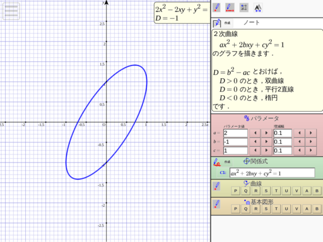Image resolution: width=323 pixels, height=242 pixels.
Task: Click the C1 relation formula input field
Action: (x=273, y=173)
